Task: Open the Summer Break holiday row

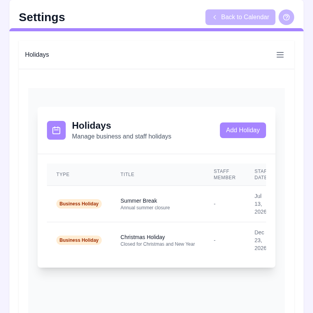Action: (156, 204)
